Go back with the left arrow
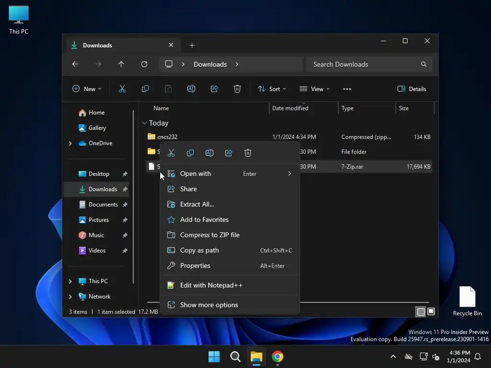 coord(75,64)
